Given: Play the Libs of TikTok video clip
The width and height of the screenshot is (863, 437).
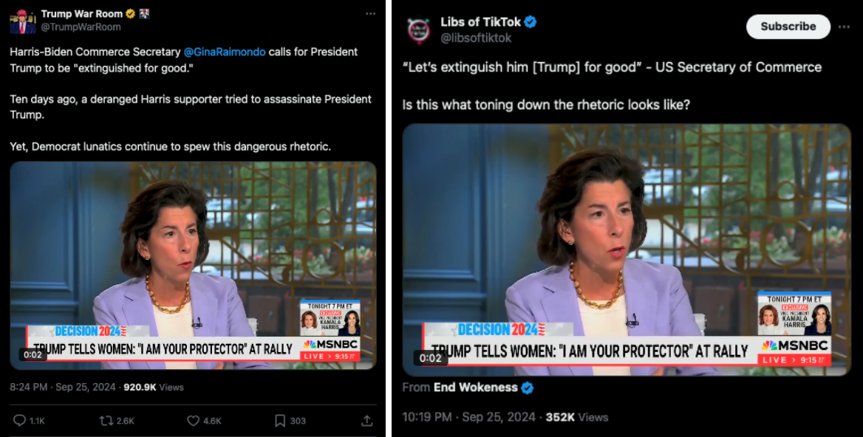Looking at the screenshot, I should click(627, 250).
